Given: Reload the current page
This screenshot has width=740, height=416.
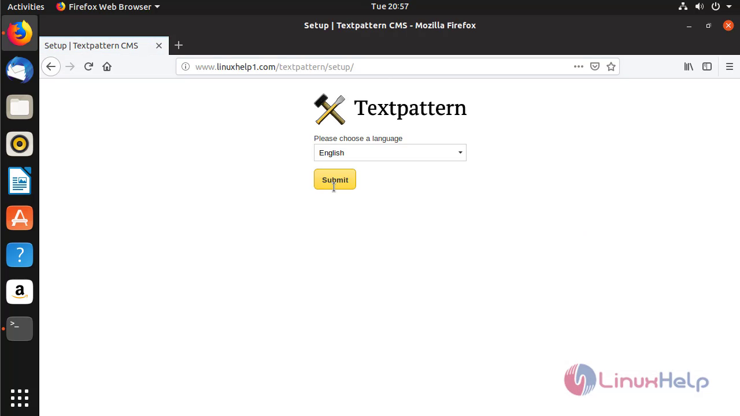Looking at the screenshot, I should (88, 66).
